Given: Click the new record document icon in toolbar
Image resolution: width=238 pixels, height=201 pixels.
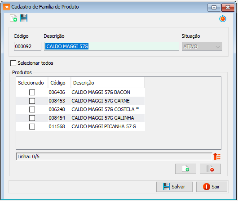Looking at the screenshot, I should [13, 18].
